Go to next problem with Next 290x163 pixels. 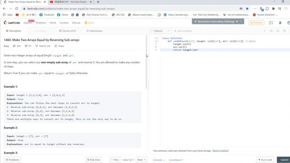(141, 160)
